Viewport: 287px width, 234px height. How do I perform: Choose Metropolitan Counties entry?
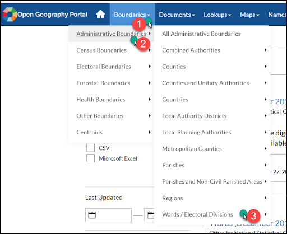pos(212,149)
